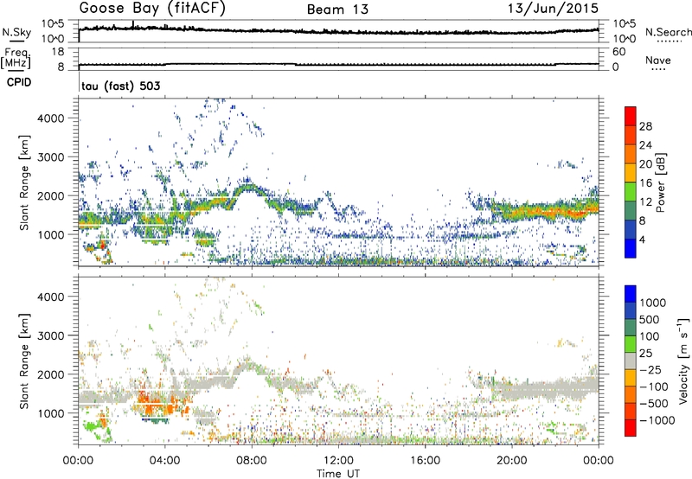The width and height of the screenshot is (692, 479).
Task: Click the 'Time UT' axis title
Action: (338, 473)
